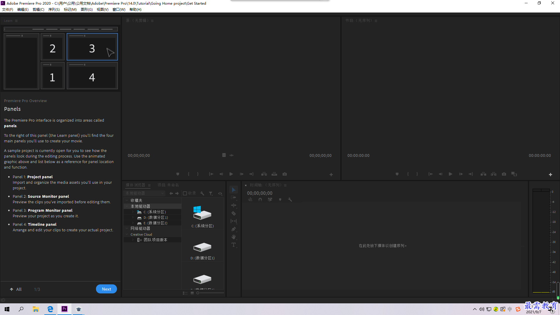560x315 pixels.
Task: Click the 收藏夹 tree item in browser
Action: click(136, 200)
